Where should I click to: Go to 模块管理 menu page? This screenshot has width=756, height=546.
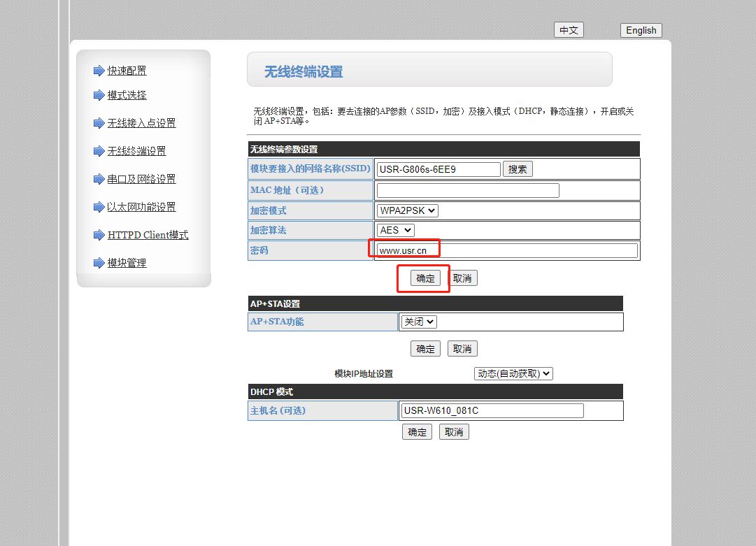coord(127,263)
